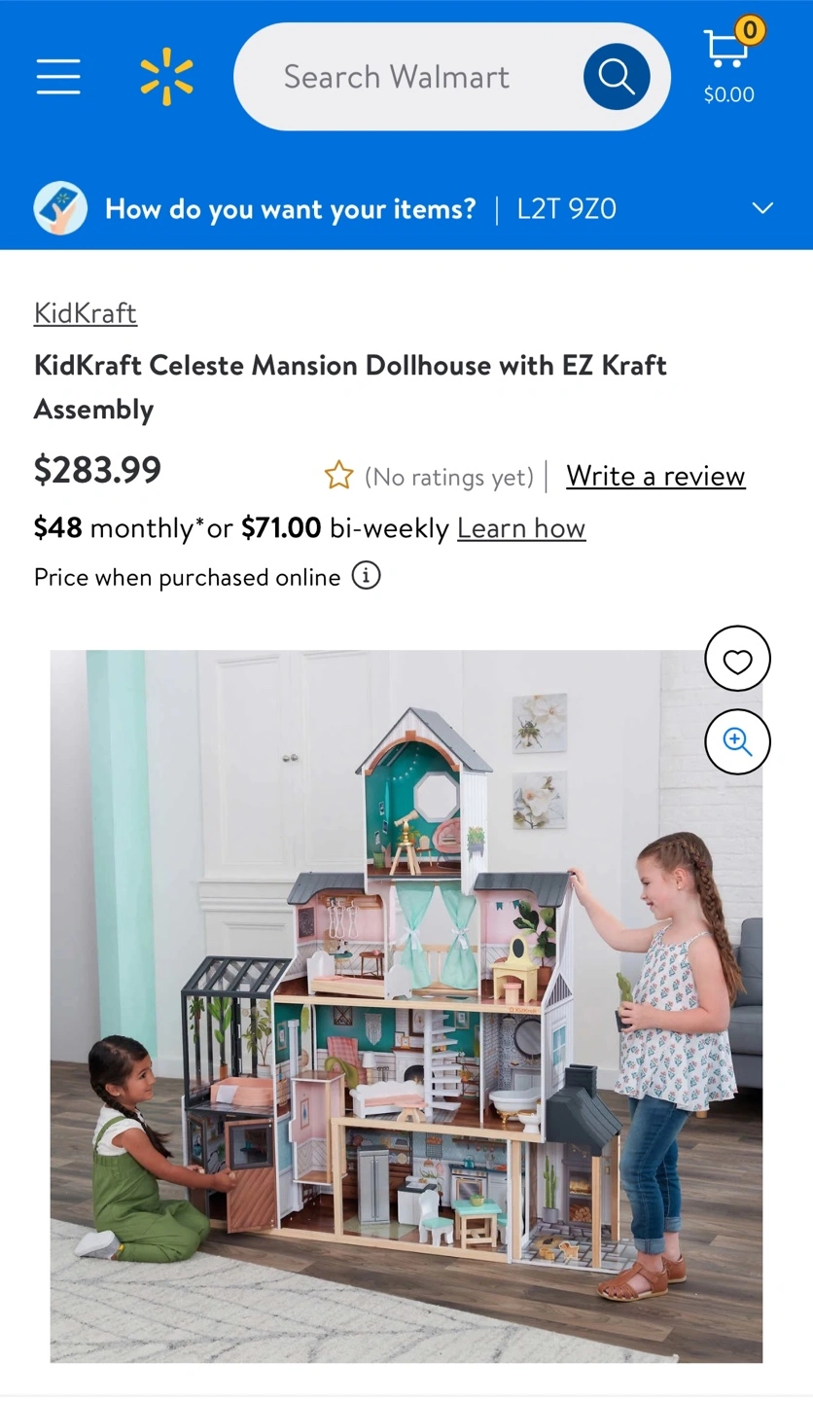
Task: Expand fulfillment options chevron arrow
Action: 763,208
